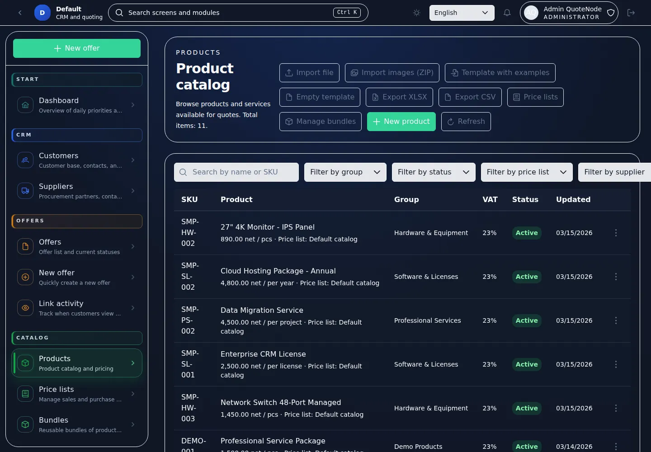Click the green New product button
This screenshot has height=452, width=651.
pos(401,122)
